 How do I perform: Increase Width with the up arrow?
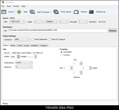[18, 56]
